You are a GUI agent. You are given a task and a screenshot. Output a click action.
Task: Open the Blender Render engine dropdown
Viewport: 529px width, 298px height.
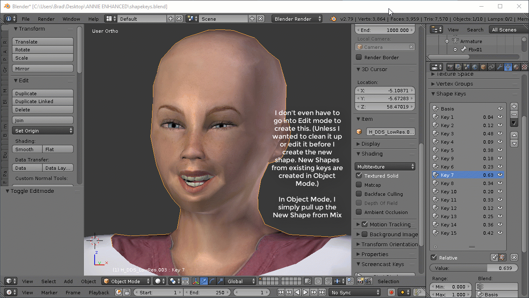tap(298, 19)
